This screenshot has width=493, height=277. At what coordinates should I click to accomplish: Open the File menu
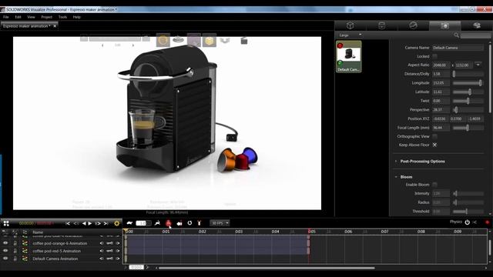(x=6, y=17)
